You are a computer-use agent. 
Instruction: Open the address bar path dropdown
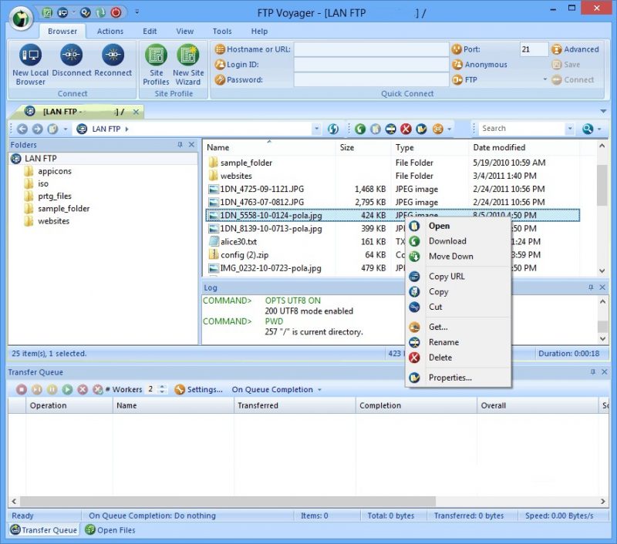[x=316, y=129]
